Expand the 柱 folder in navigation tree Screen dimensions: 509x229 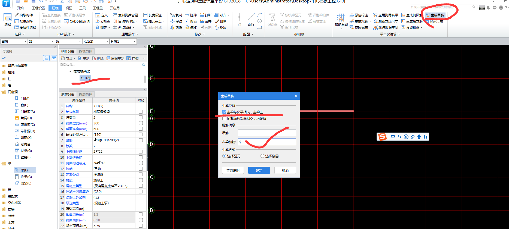click(x=4, y=79)
